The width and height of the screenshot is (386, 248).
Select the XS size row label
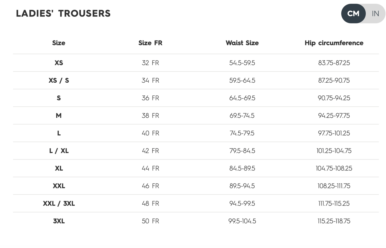click(59, 63)
